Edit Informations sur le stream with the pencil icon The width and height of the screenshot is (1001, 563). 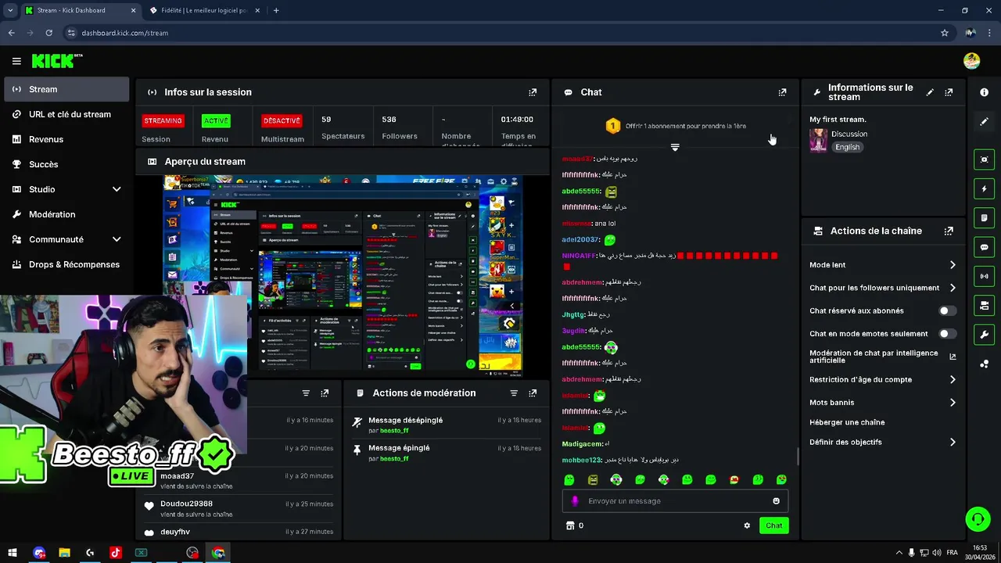pyautogui.click(x=930, y=92)
